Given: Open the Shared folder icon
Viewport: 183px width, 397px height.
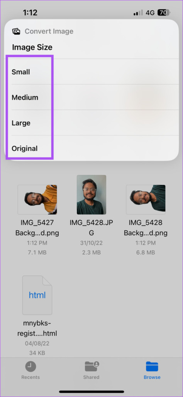Looking at the screenshot, I should coord(91,366).
